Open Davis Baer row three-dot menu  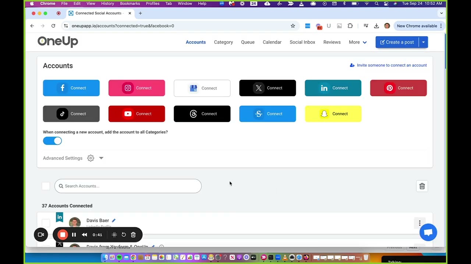(419, 223)
